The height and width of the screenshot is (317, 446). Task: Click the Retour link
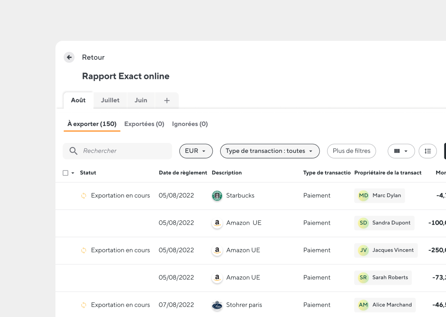pyautogui.click(x=93, y=57)
